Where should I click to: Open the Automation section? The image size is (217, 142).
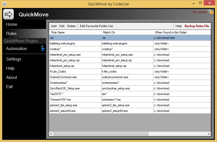[17, 49]
